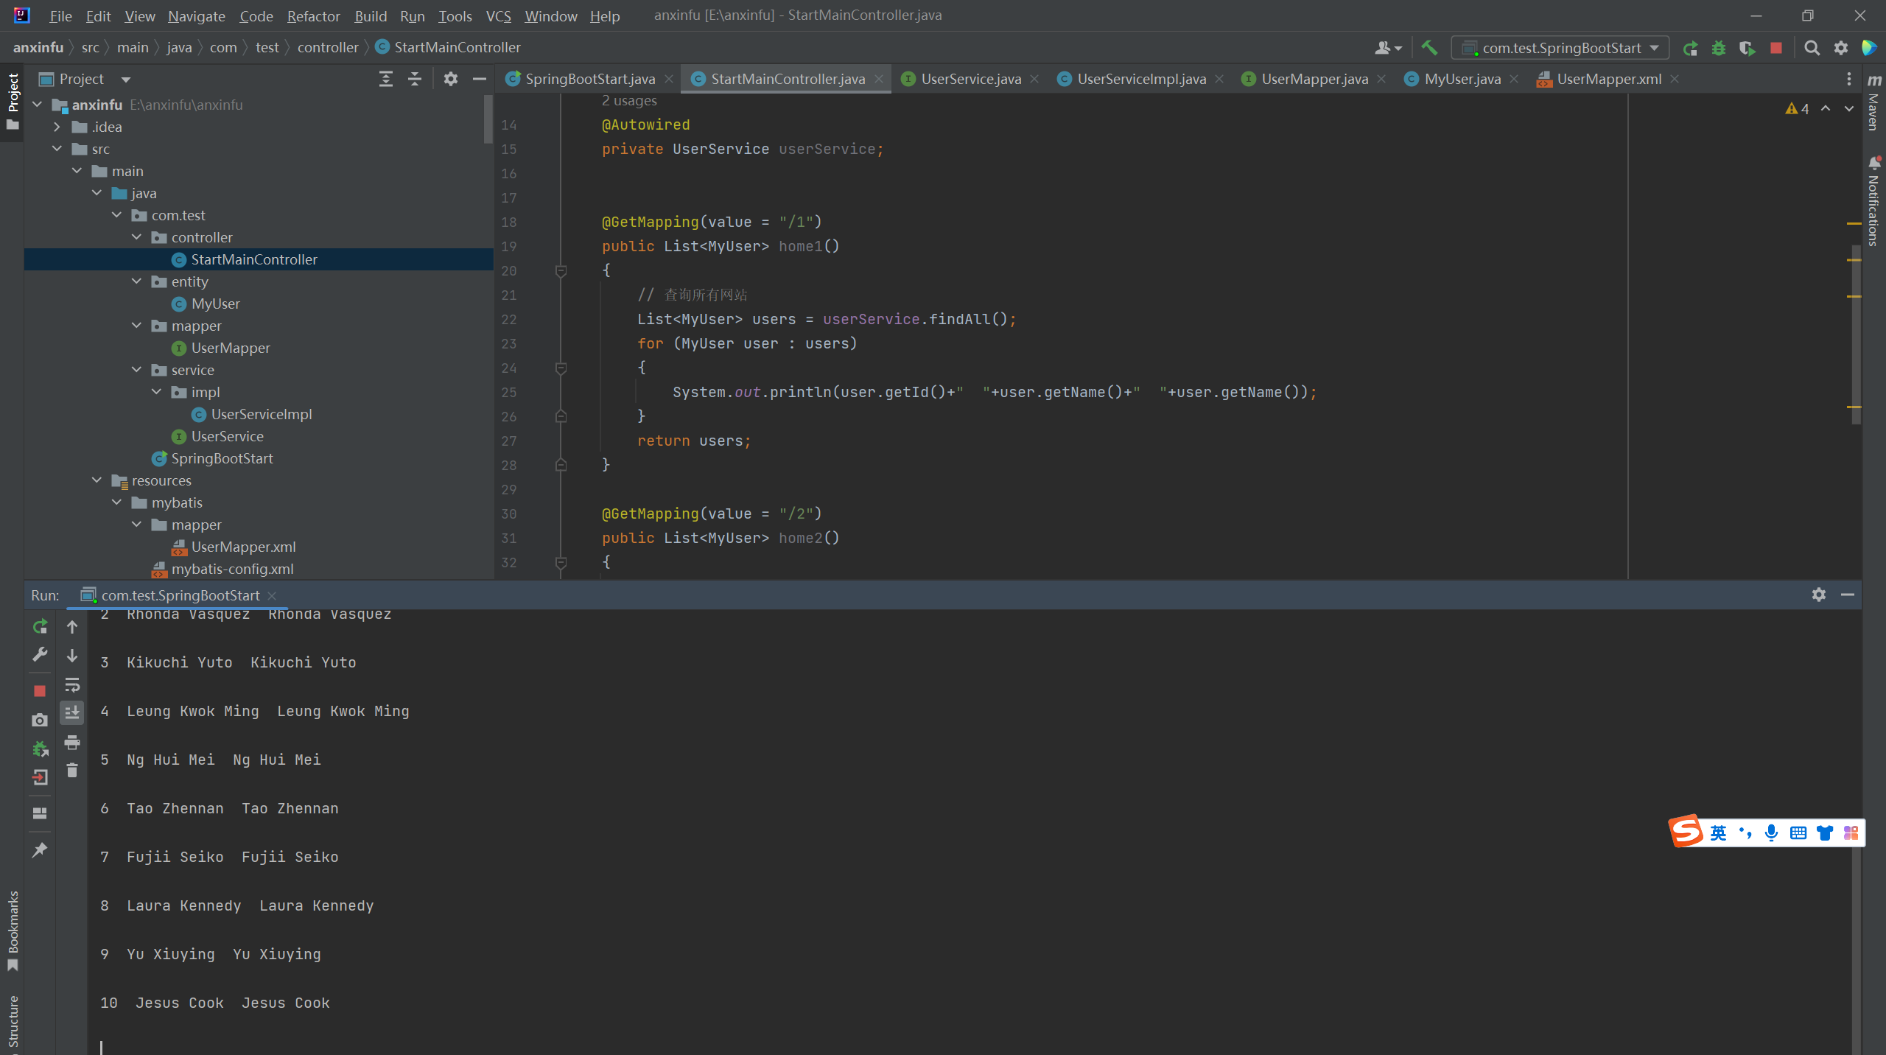Stop the running app with the red square
This screenshot has width=1886, height=1055.
[1776, 48]
